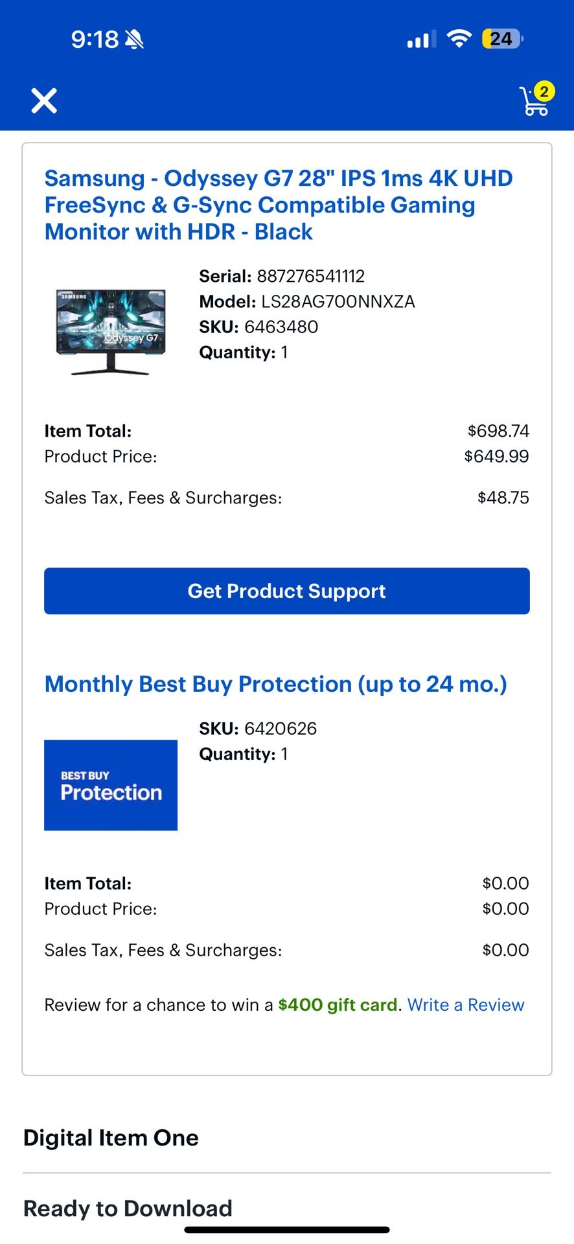Tap the green $400 gift card text
The width and height of the screenshot is (574, 1244).
[338, 1005]
